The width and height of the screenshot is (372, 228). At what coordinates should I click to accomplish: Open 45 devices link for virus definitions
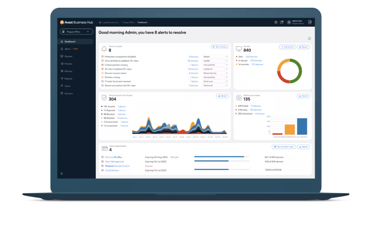click(x=193, y=61)
